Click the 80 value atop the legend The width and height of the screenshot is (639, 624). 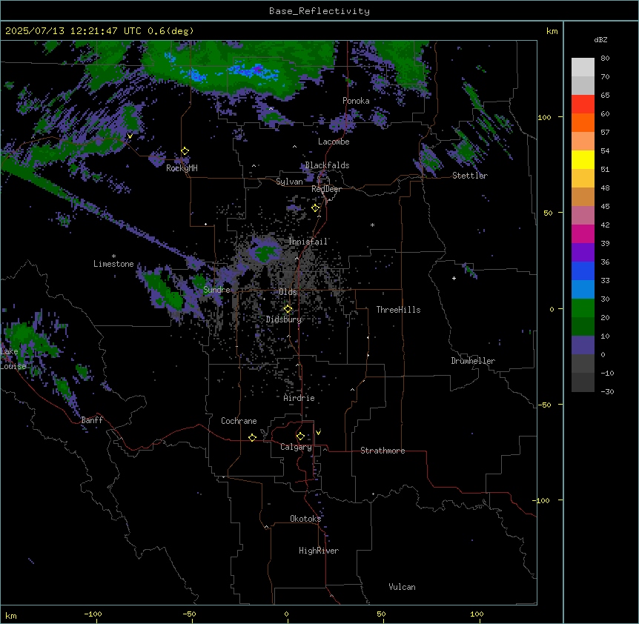coord(605,59)
